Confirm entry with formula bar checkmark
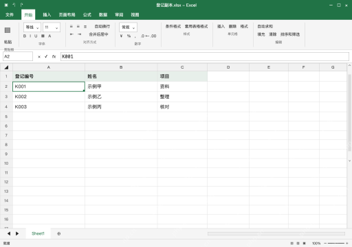The width and height of the screenshot is (352, 247). click(46, 56)
